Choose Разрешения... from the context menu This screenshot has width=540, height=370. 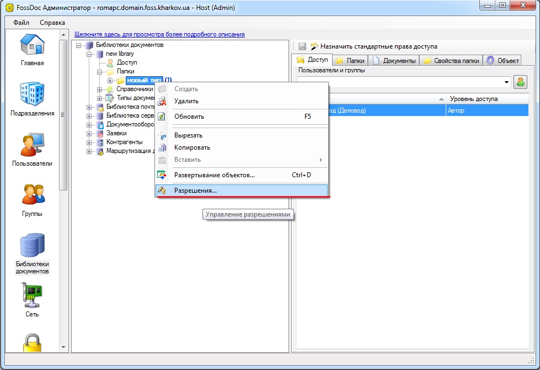[195, 191]
